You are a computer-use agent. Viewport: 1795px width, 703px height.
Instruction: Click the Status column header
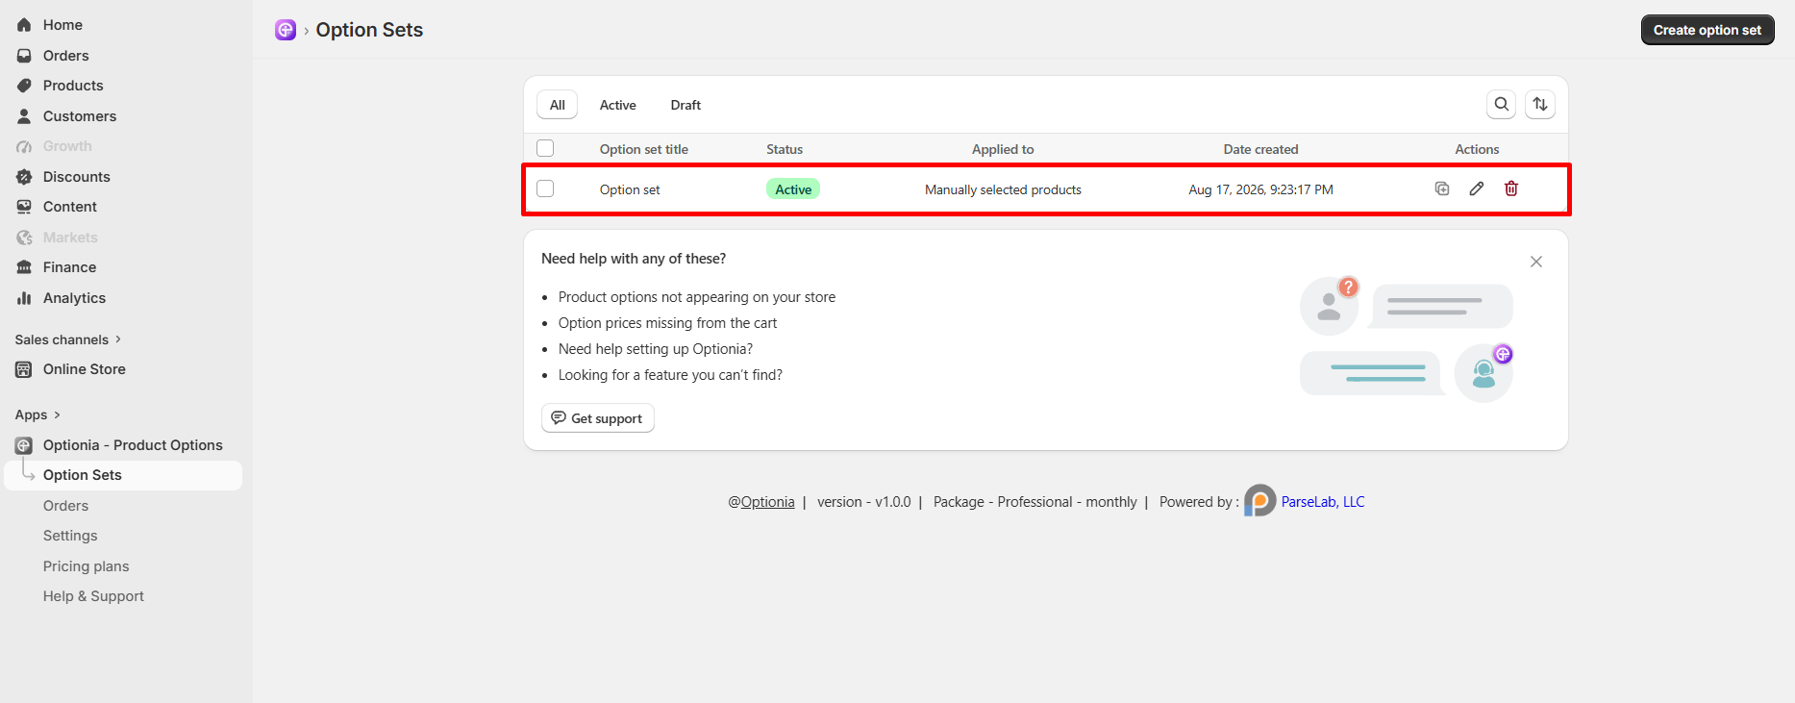point(785,149)
